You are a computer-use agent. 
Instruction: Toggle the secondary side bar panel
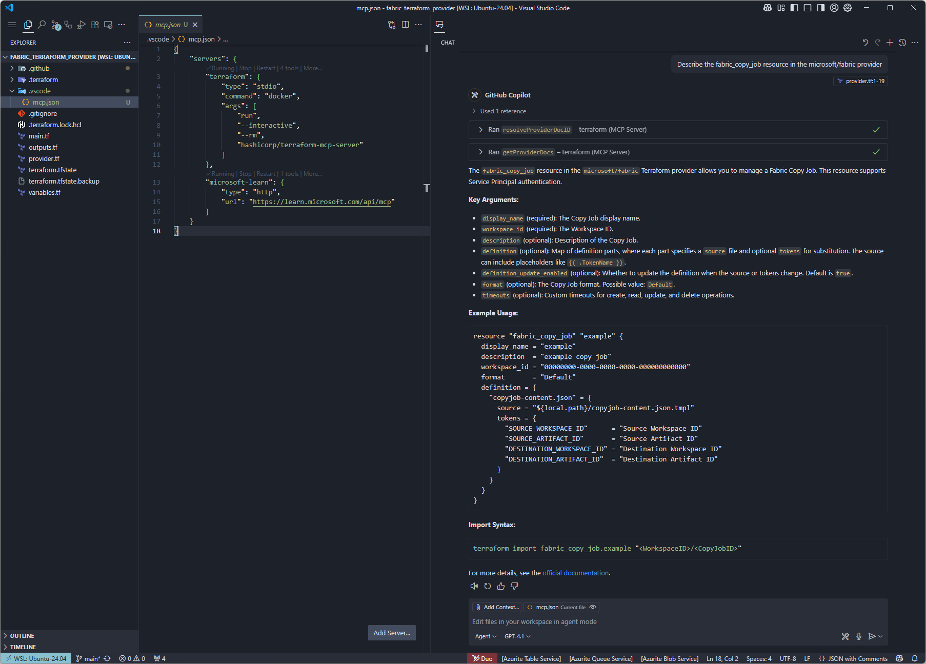click(820, 8)
